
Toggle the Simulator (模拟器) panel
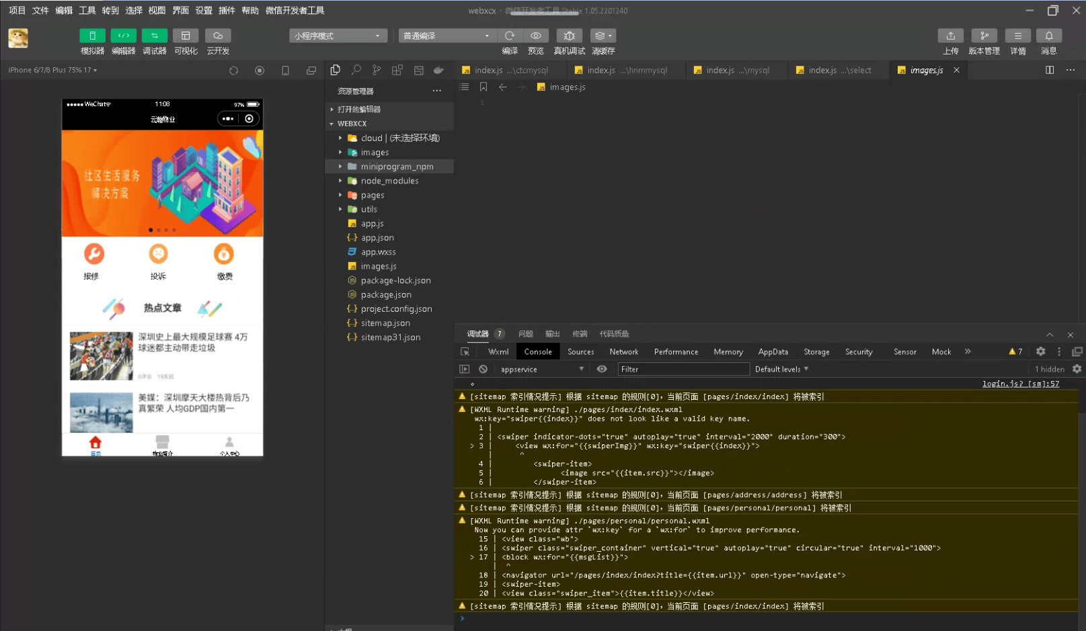pos(93,36)
